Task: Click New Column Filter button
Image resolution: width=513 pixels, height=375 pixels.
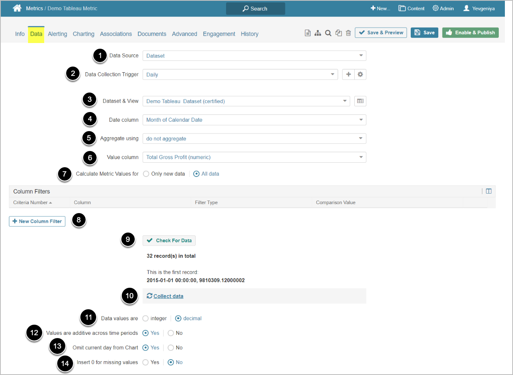Action: point(37,221)
